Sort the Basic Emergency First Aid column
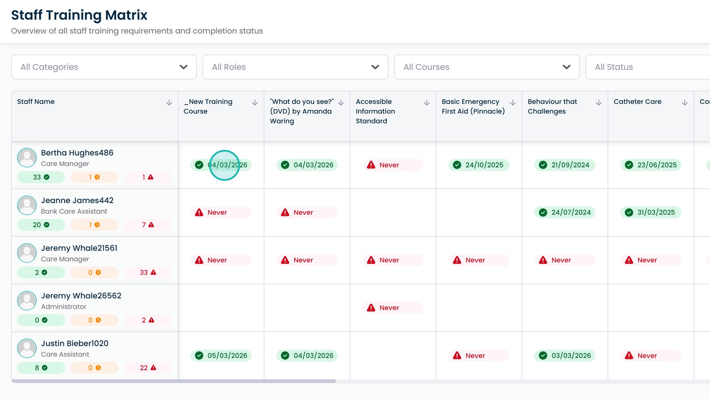Viewport: 710px width, 399px height. (x=513, y=102)
